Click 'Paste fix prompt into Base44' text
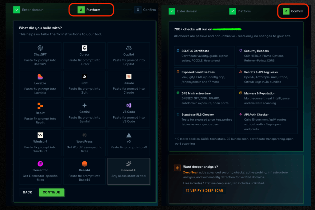The image size is (315, 210). [x=84, y=178]
